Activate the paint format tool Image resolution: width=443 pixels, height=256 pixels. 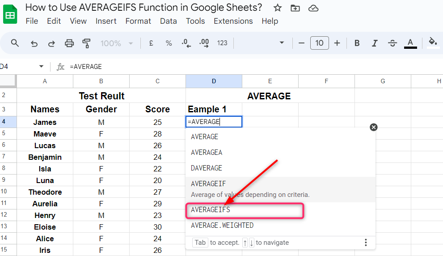point(86,43)
